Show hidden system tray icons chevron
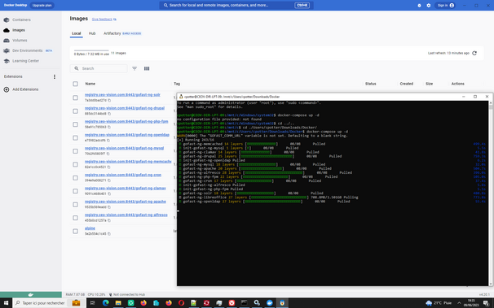 pos(459,303)
